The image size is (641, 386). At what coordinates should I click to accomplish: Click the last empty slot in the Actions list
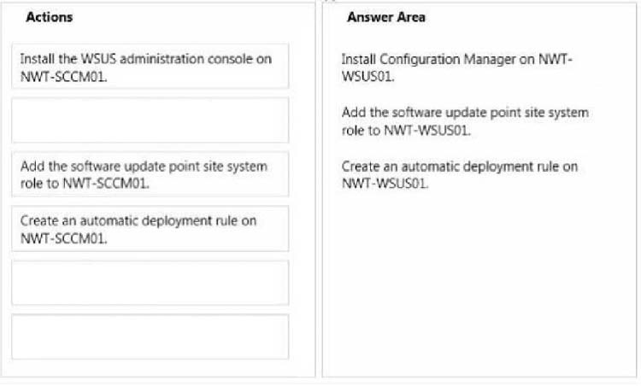coord(150,336)
